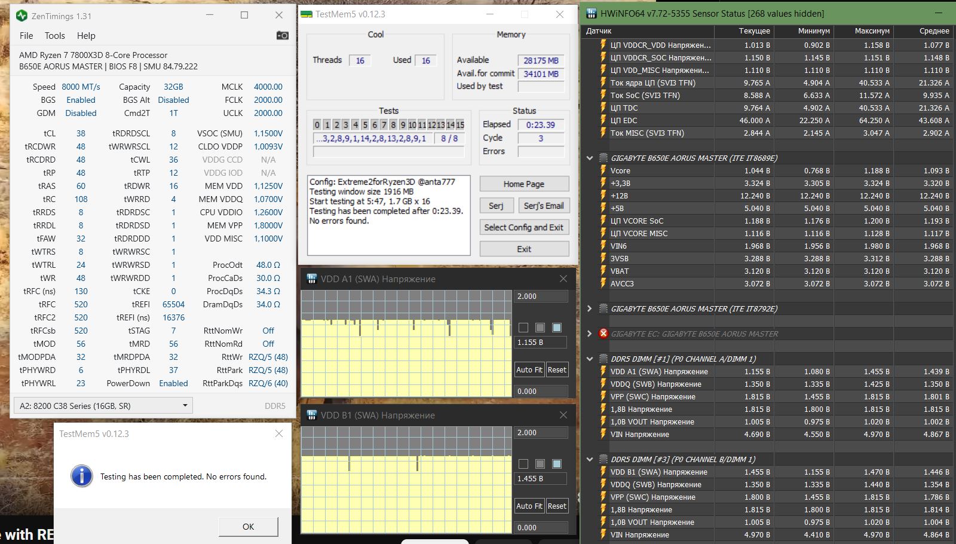The width and height of the screenshot is (956, 544).
Task: Toggle the gray square in VDD A1 graph
Action: point(540,327)
